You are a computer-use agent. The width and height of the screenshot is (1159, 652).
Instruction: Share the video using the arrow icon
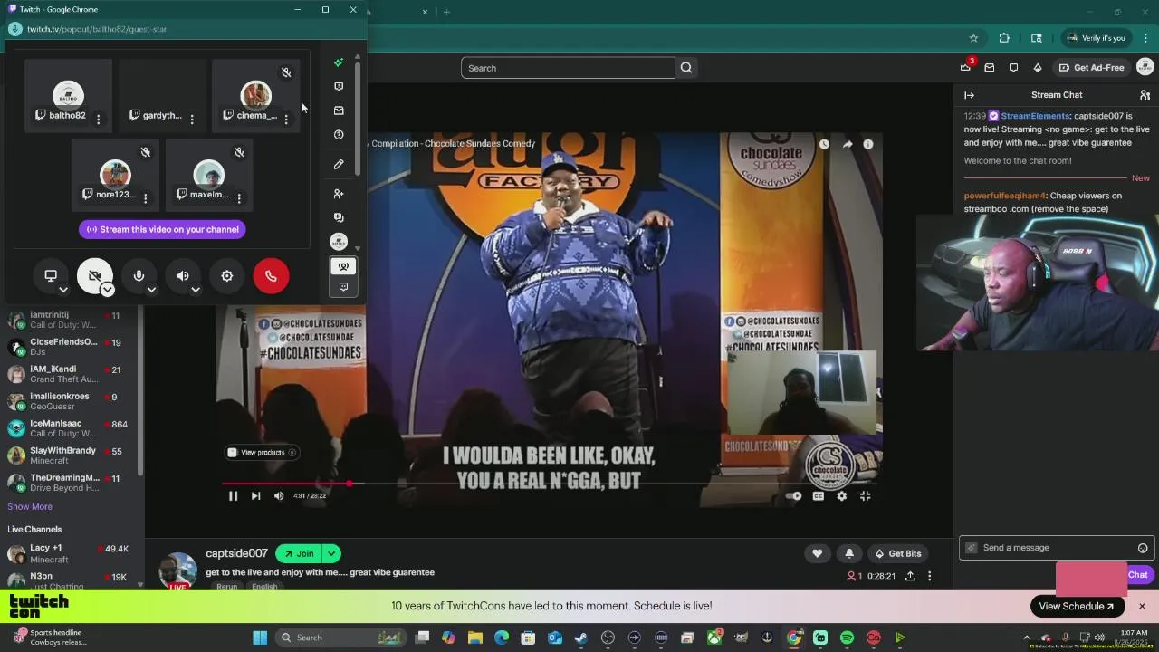[x=848, y=144]
